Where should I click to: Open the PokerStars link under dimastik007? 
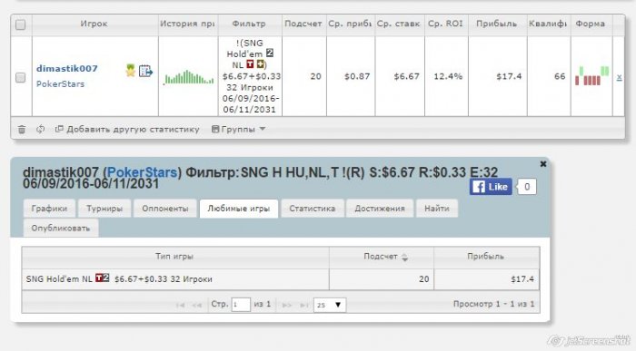tap(61, 84)
